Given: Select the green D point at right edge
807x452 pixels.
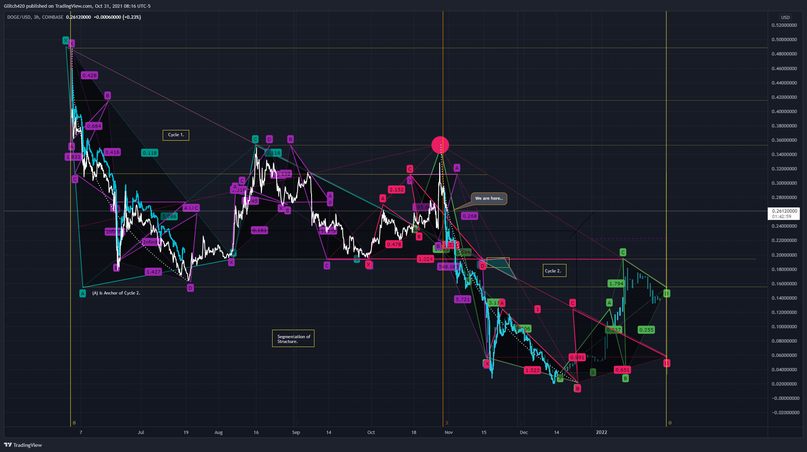Looking at the screenshot, I should (667, 293).
